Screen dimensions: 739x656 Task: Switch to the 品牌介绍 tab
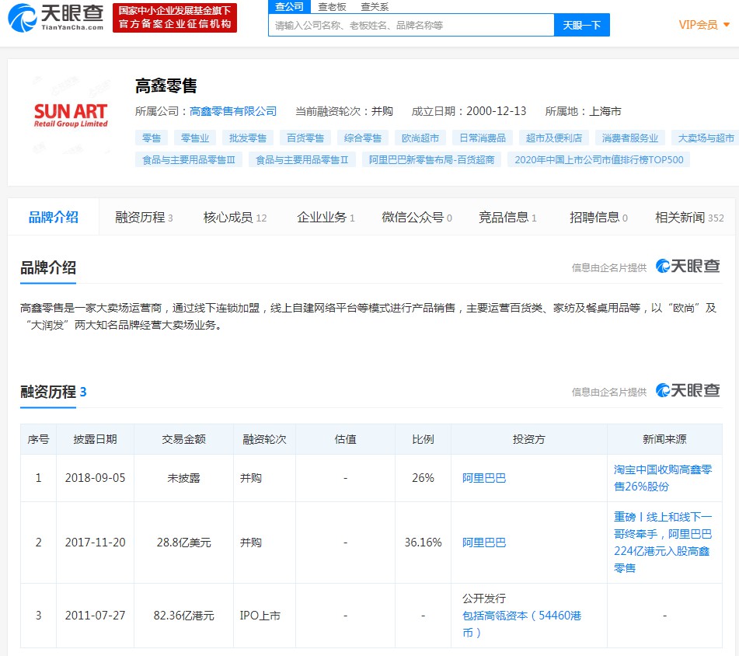click(x=54, y=218)
